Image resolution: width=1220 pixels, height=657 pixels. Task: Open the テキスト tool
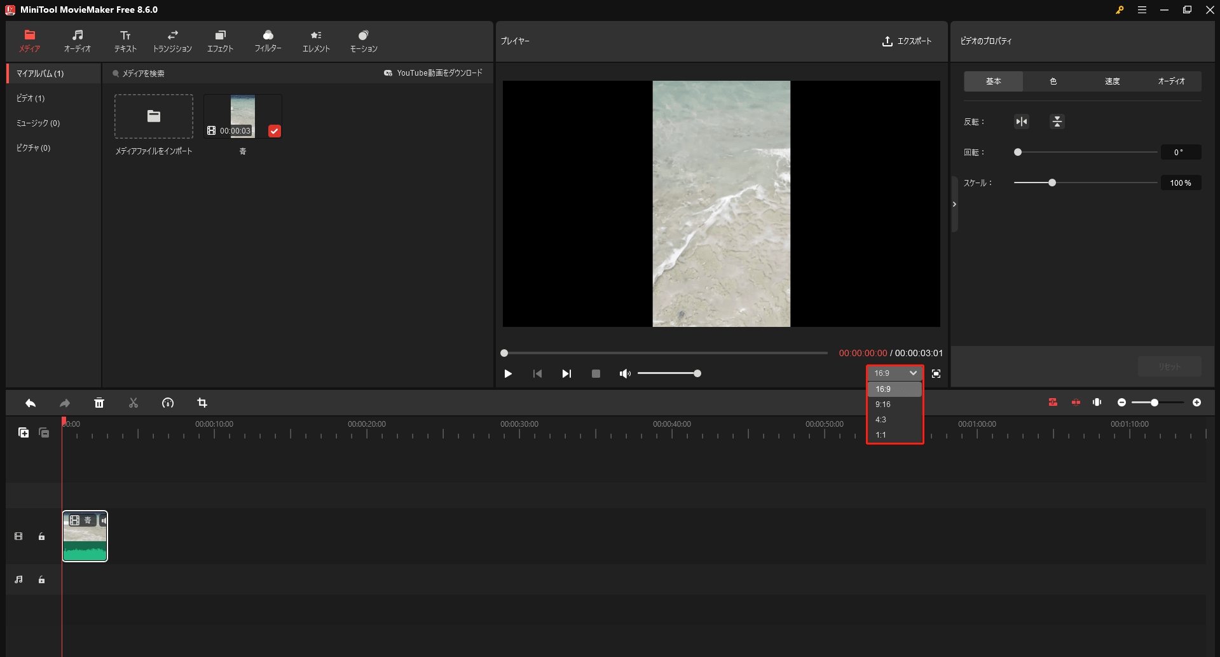click(x=125, y=40)
